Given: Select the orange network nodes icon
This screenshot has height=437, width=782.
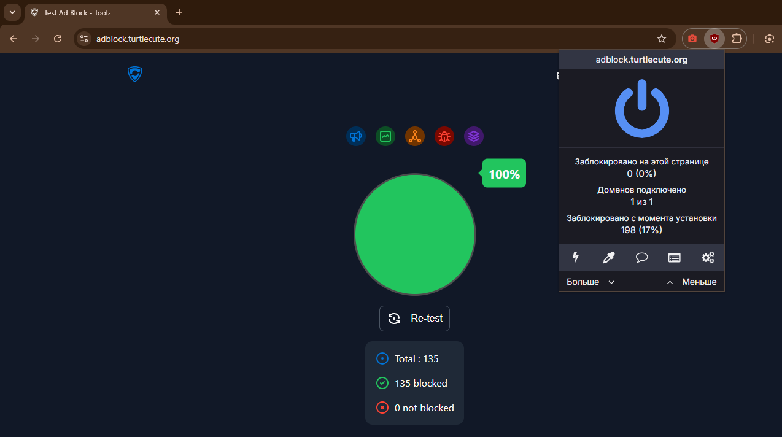Looking at the screenshot, I should (x=415, y=136).
